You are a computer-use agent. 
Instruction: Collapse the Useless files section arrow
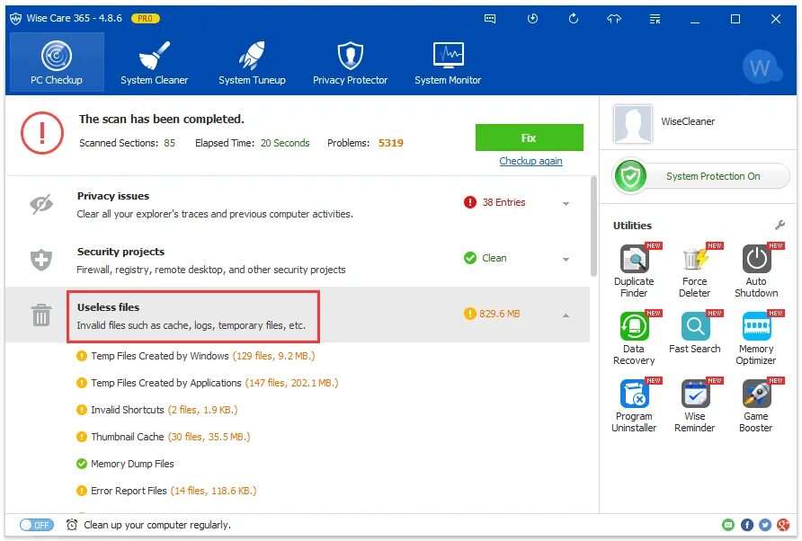pyautogui.click(x=566, y=315)
